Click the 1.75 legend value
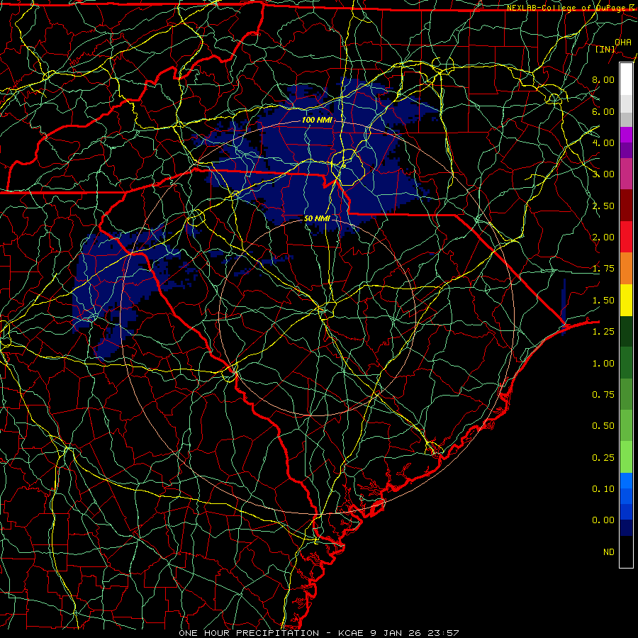Image resolution: width=638 pixels, height=638 pixels. (603, 269)
